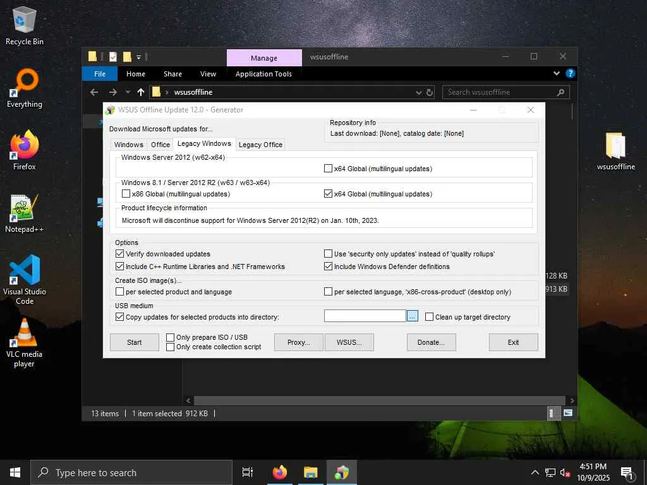The image size is (647, 485).
Task: Open the Notepad++ desktop icon
Action: tap(25, 213)
